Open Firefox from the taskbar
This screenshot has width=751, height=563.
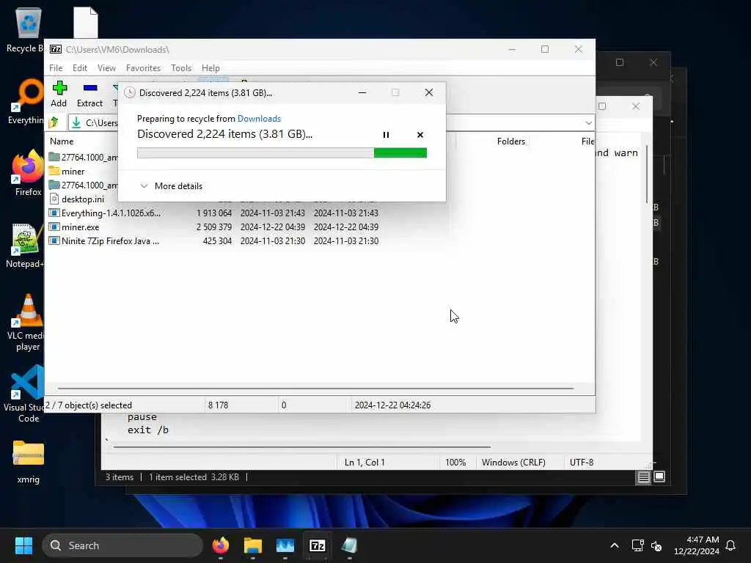tap(221, 545)
